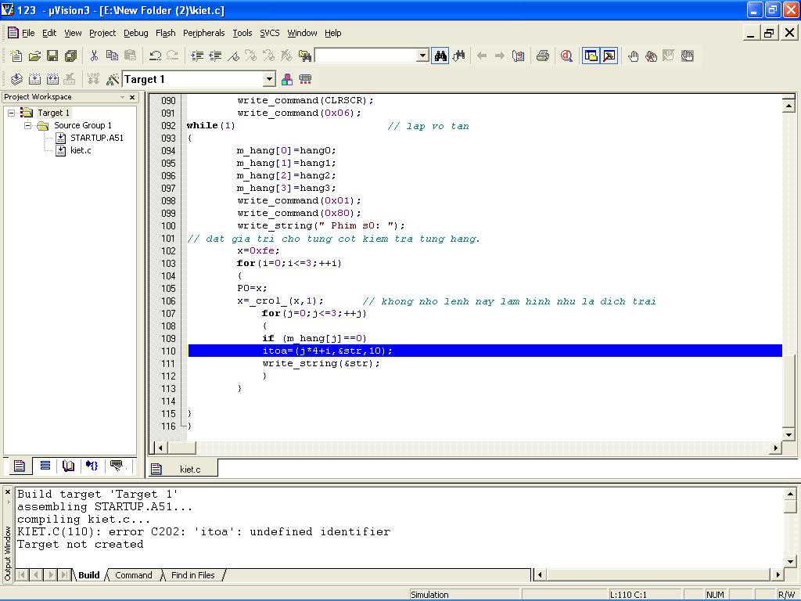Click the editor horizontal scrollbar right arrow
This screenshot has height=601, width=801.
point(776,448)
